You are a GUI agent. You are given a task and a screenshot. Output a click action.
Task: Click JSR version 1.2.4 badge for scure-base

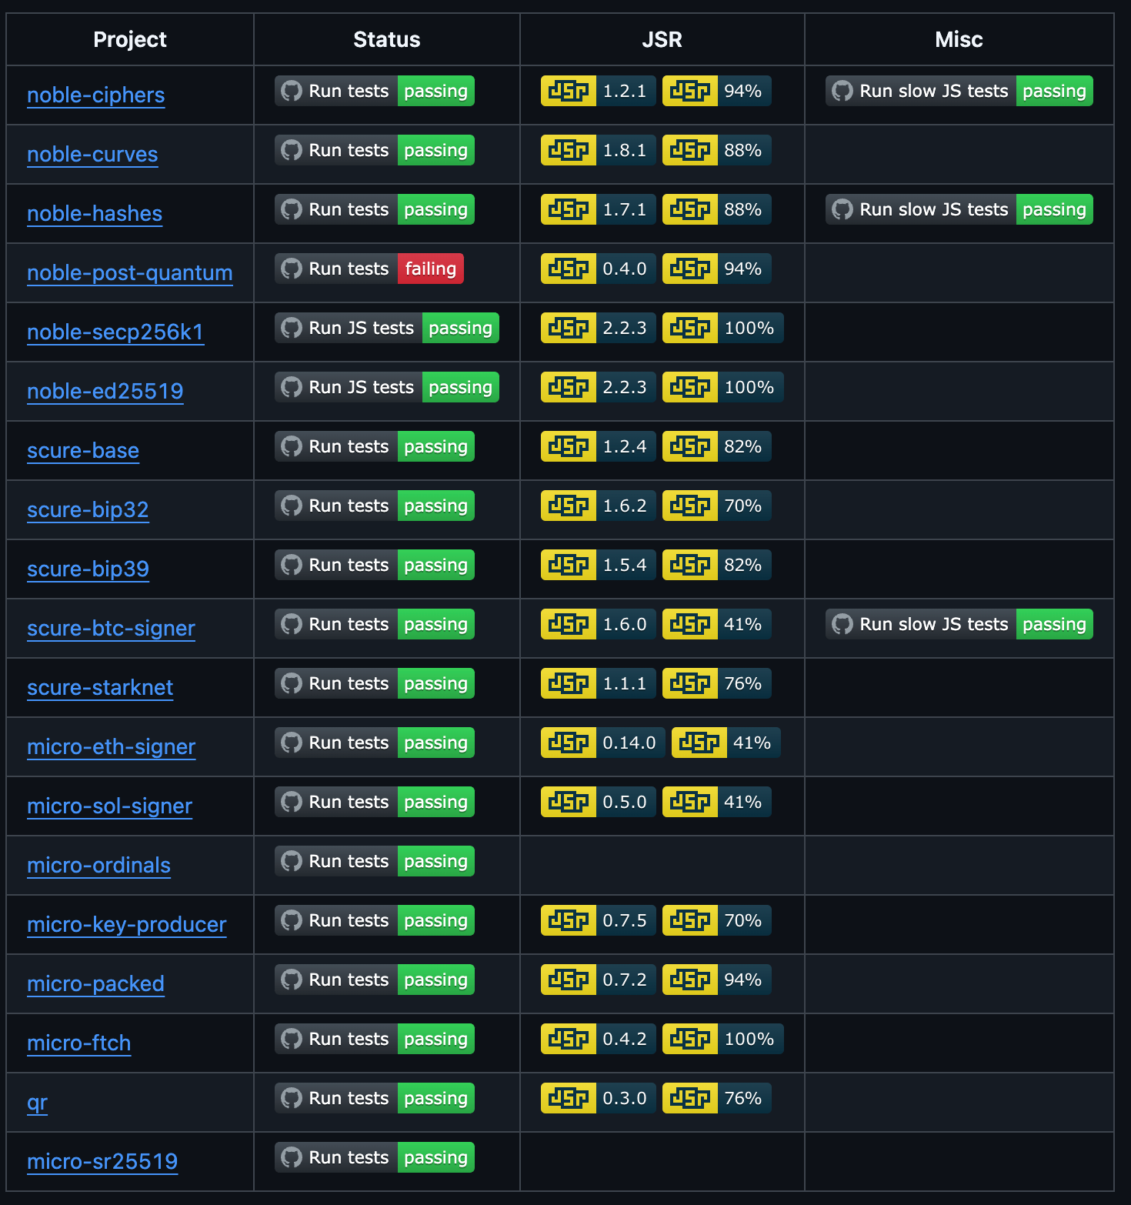[599, 446]
